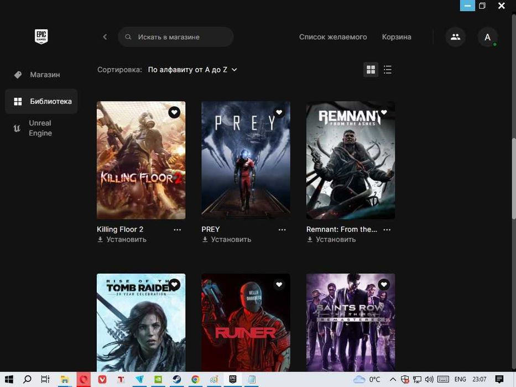Open Steam from the taskbar
This screenshot has width=516, height=387.
pyautogui.click(x=177, y=379)
